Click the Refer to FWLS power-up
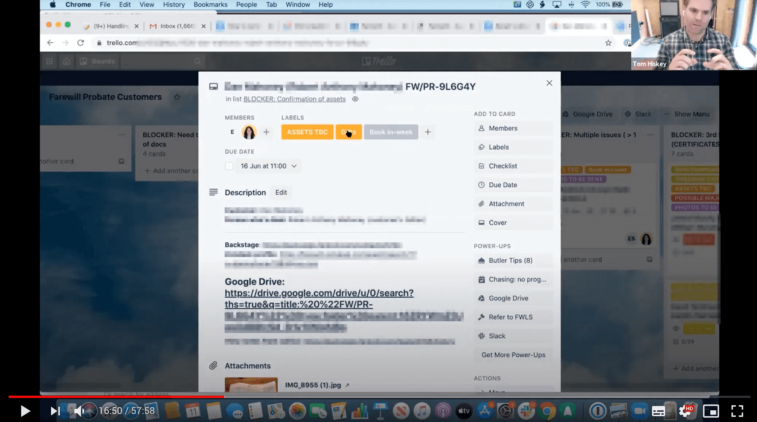Screen dimensions: 757x422 click(513, 317)
